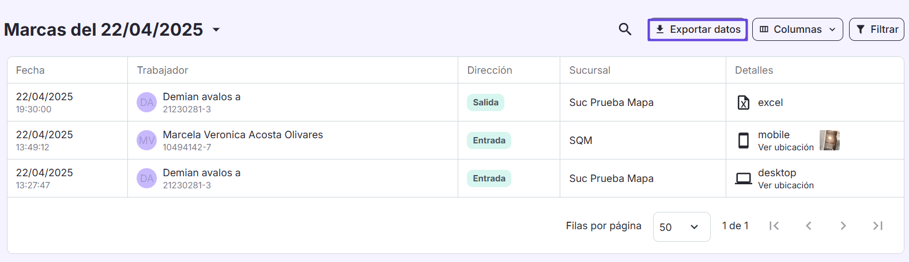
Task: Click the desktop laptop device icon
Action: coord(744,179)
